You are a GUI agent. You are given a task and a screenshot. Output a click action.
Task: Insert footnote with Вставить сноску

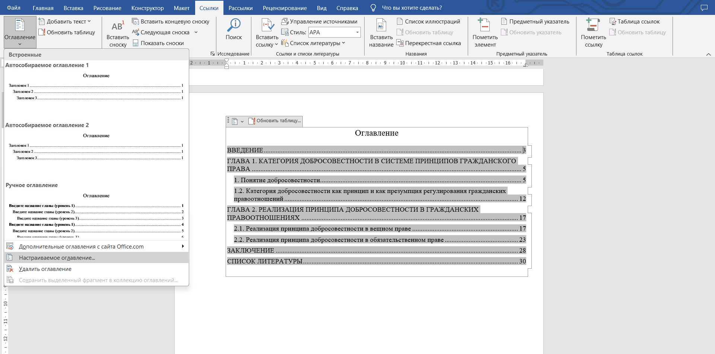(x=118, y=33)
